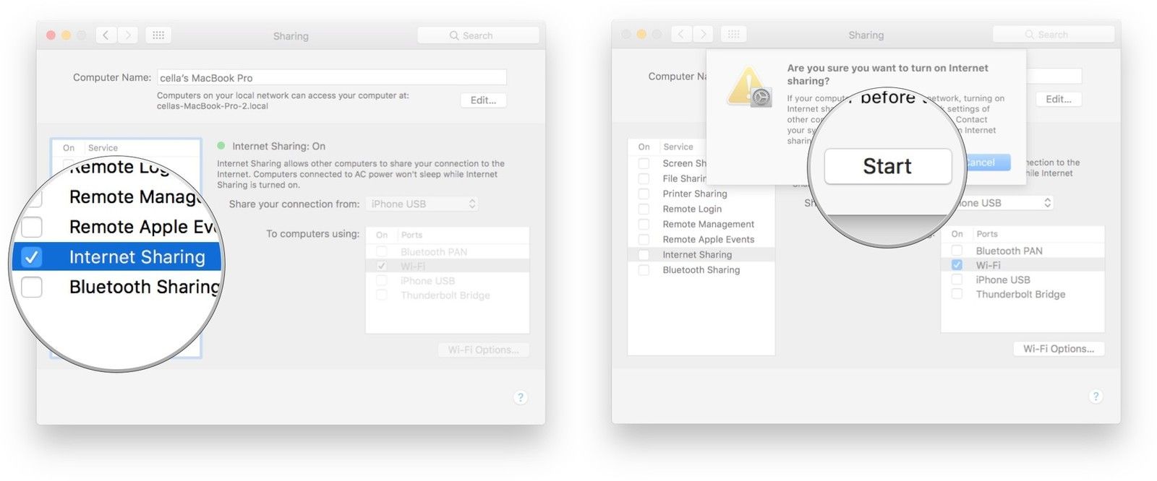Uncheck the magnified Internet Sharing checkbox
1157x481 pixels.
(x=32, y=257)
